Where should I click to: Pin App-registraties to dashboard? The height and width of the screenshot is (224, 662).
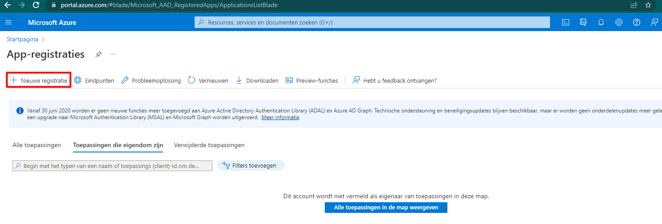pyautogui.click(x=99, y=54)
